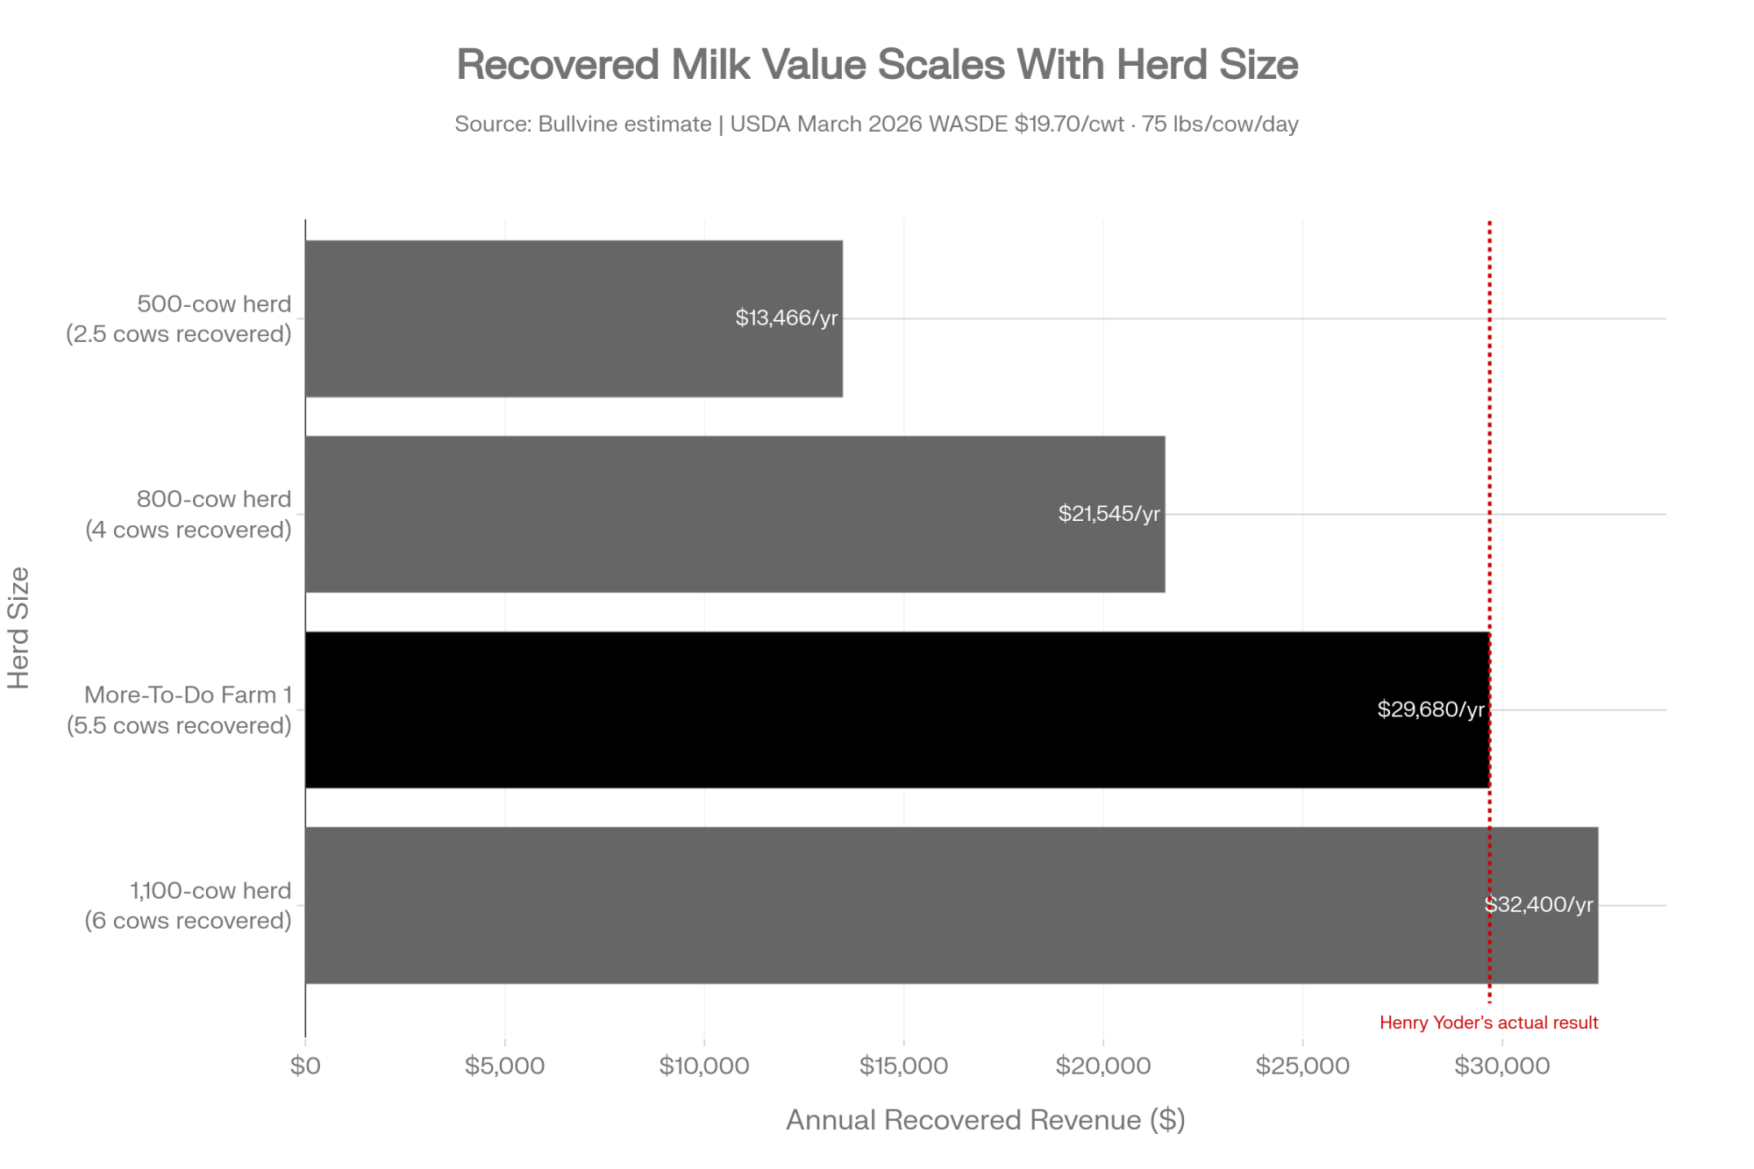Select the black More-To-Do Farm 1 bar
Screen dimensions: 1754x1169
click(897, 709)
